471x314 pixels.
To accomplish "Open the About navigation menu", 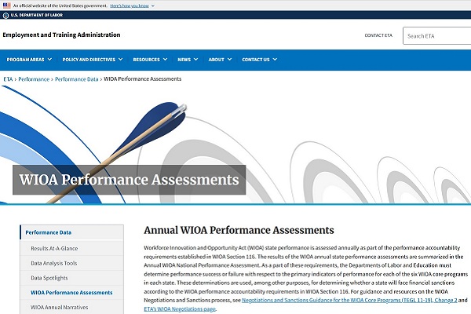I will 220,60.
